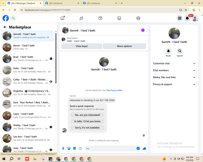Open Facebook search magnifier

point(13,18)
